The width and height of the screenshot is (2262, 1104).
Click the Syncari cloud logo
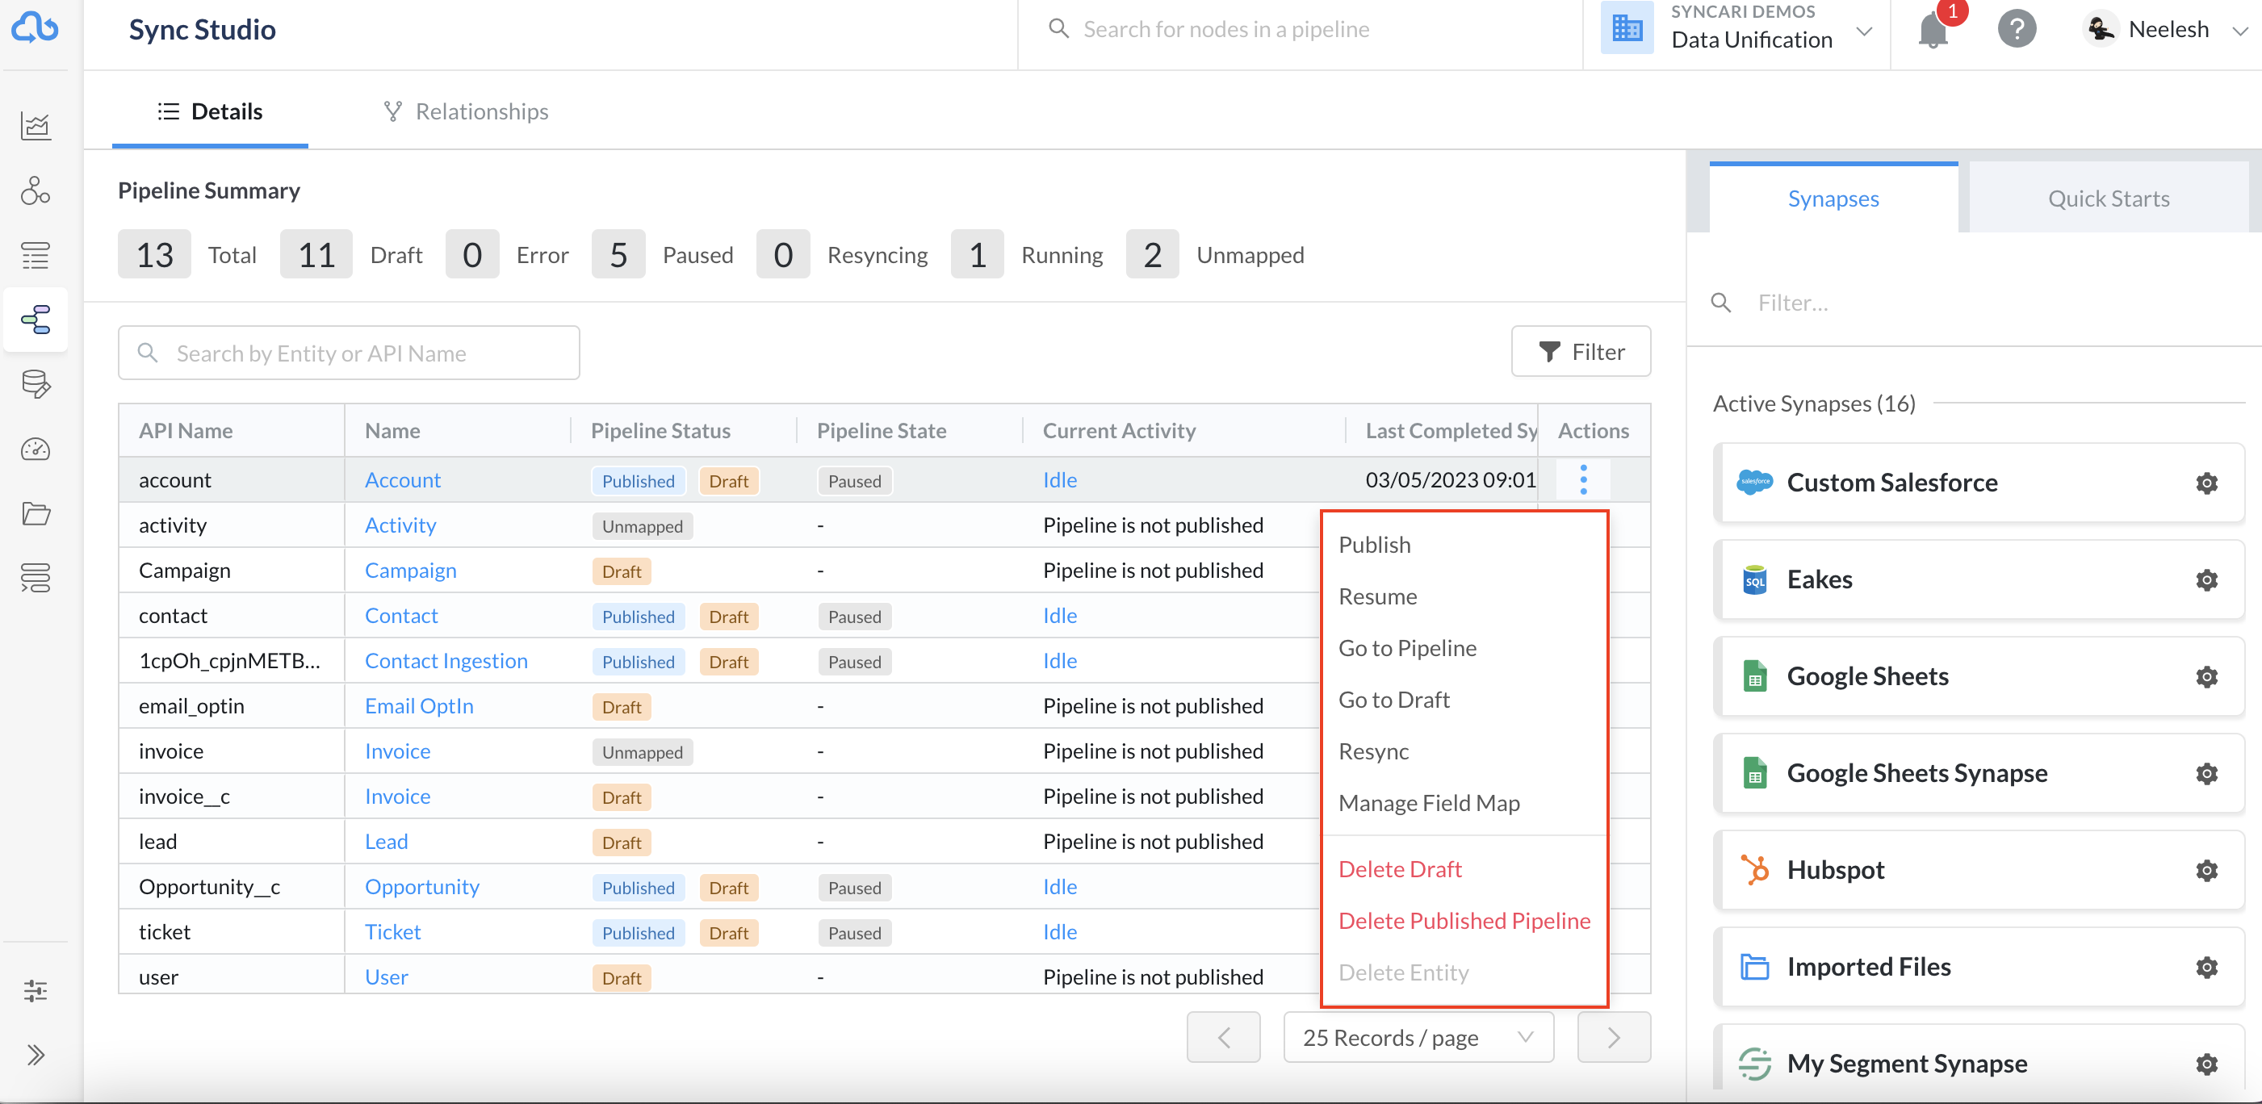36,27
